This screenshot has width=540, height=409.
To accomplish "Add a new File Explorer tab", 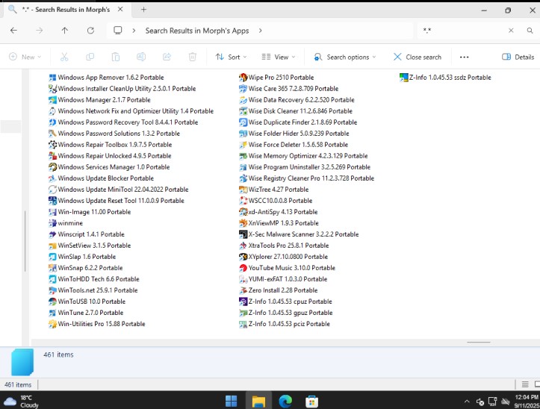I will pos(143,10).
